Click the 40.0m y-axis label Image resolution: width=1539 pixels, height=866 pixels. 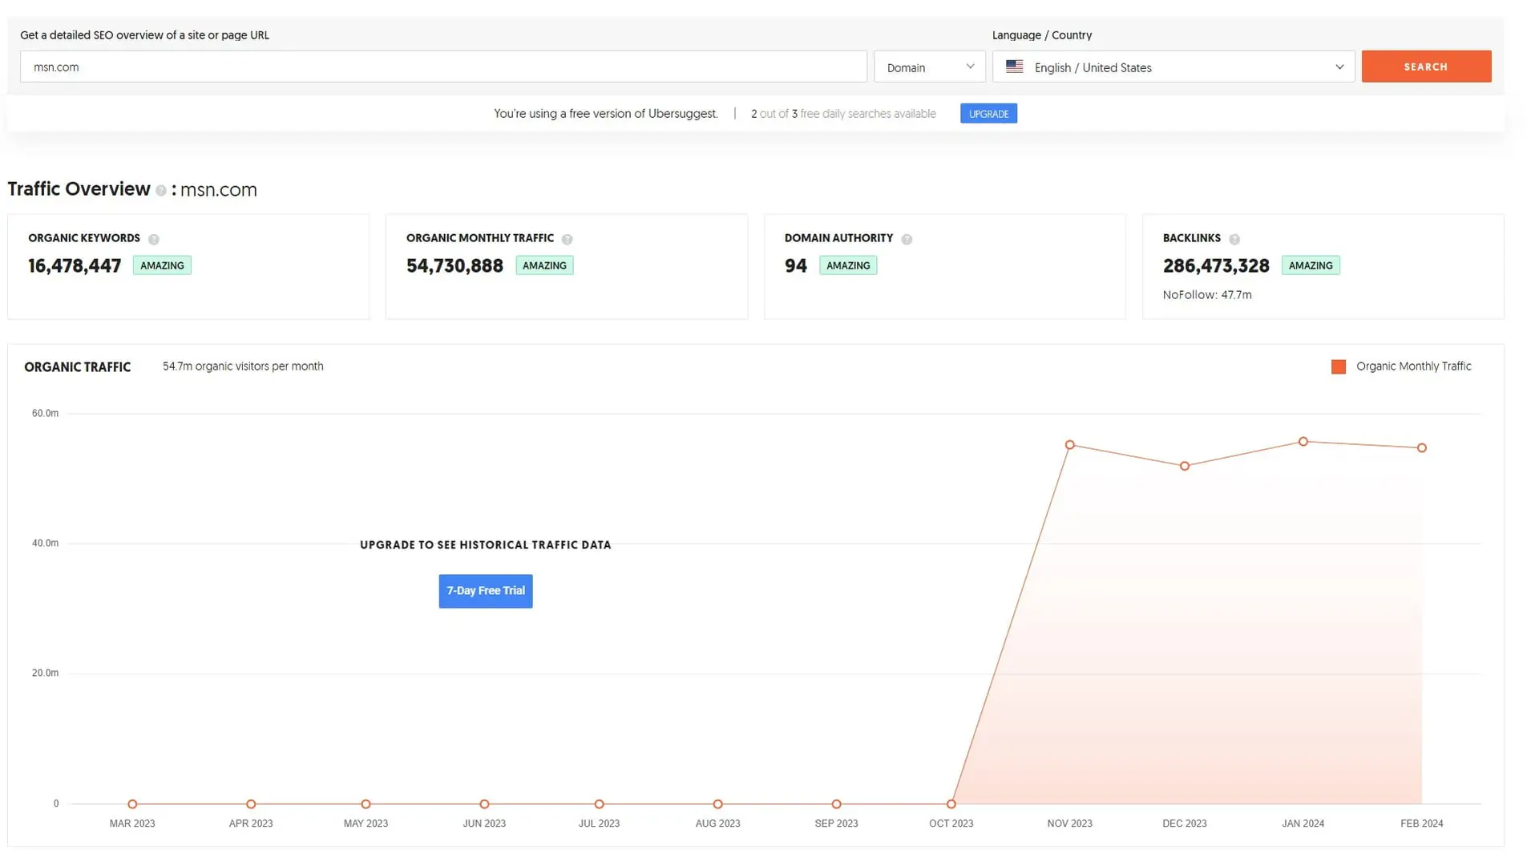click(45, 544)
